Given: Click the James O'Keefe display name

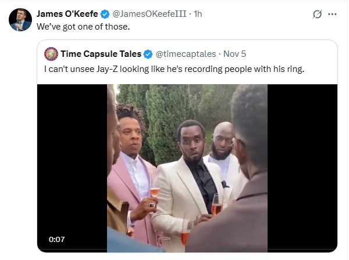Looking at the screenshot, I should pyautogui.click(x=67, y=14).
